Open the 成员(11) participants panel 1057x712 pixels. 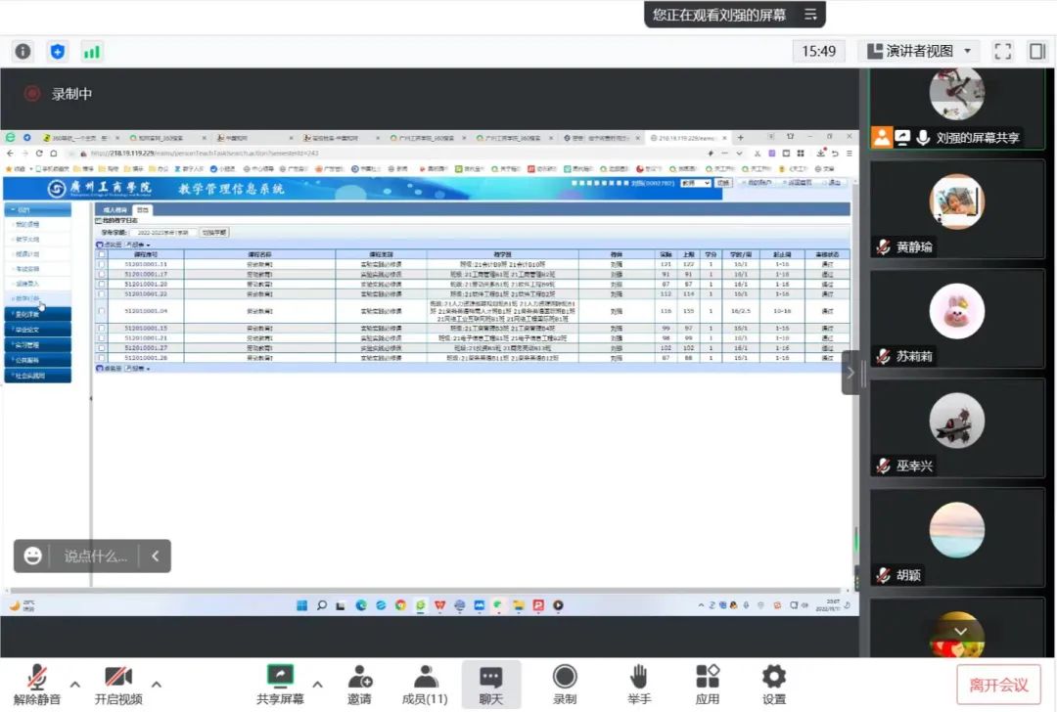425,684
